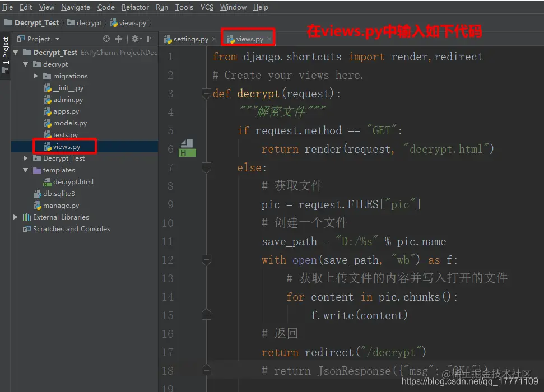Click the templates purple folder icon
The width and height of the screenshot is (544, 392).
pyautogui.click(x=37, y=170)
